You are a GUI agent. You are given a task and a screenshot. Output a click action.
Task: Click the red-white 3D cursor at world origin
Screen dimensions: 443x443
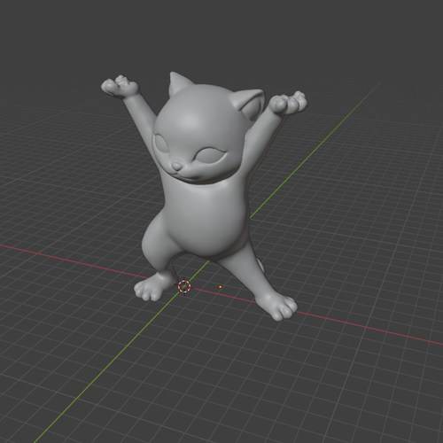(184, 286)
